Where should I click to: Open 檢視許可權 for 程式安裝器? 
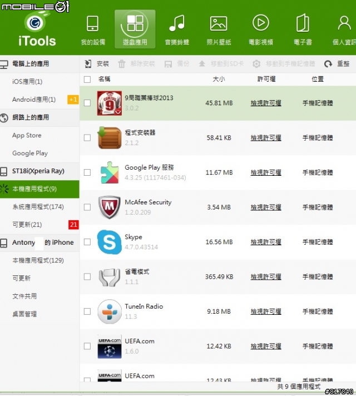(x=266, y=138)
